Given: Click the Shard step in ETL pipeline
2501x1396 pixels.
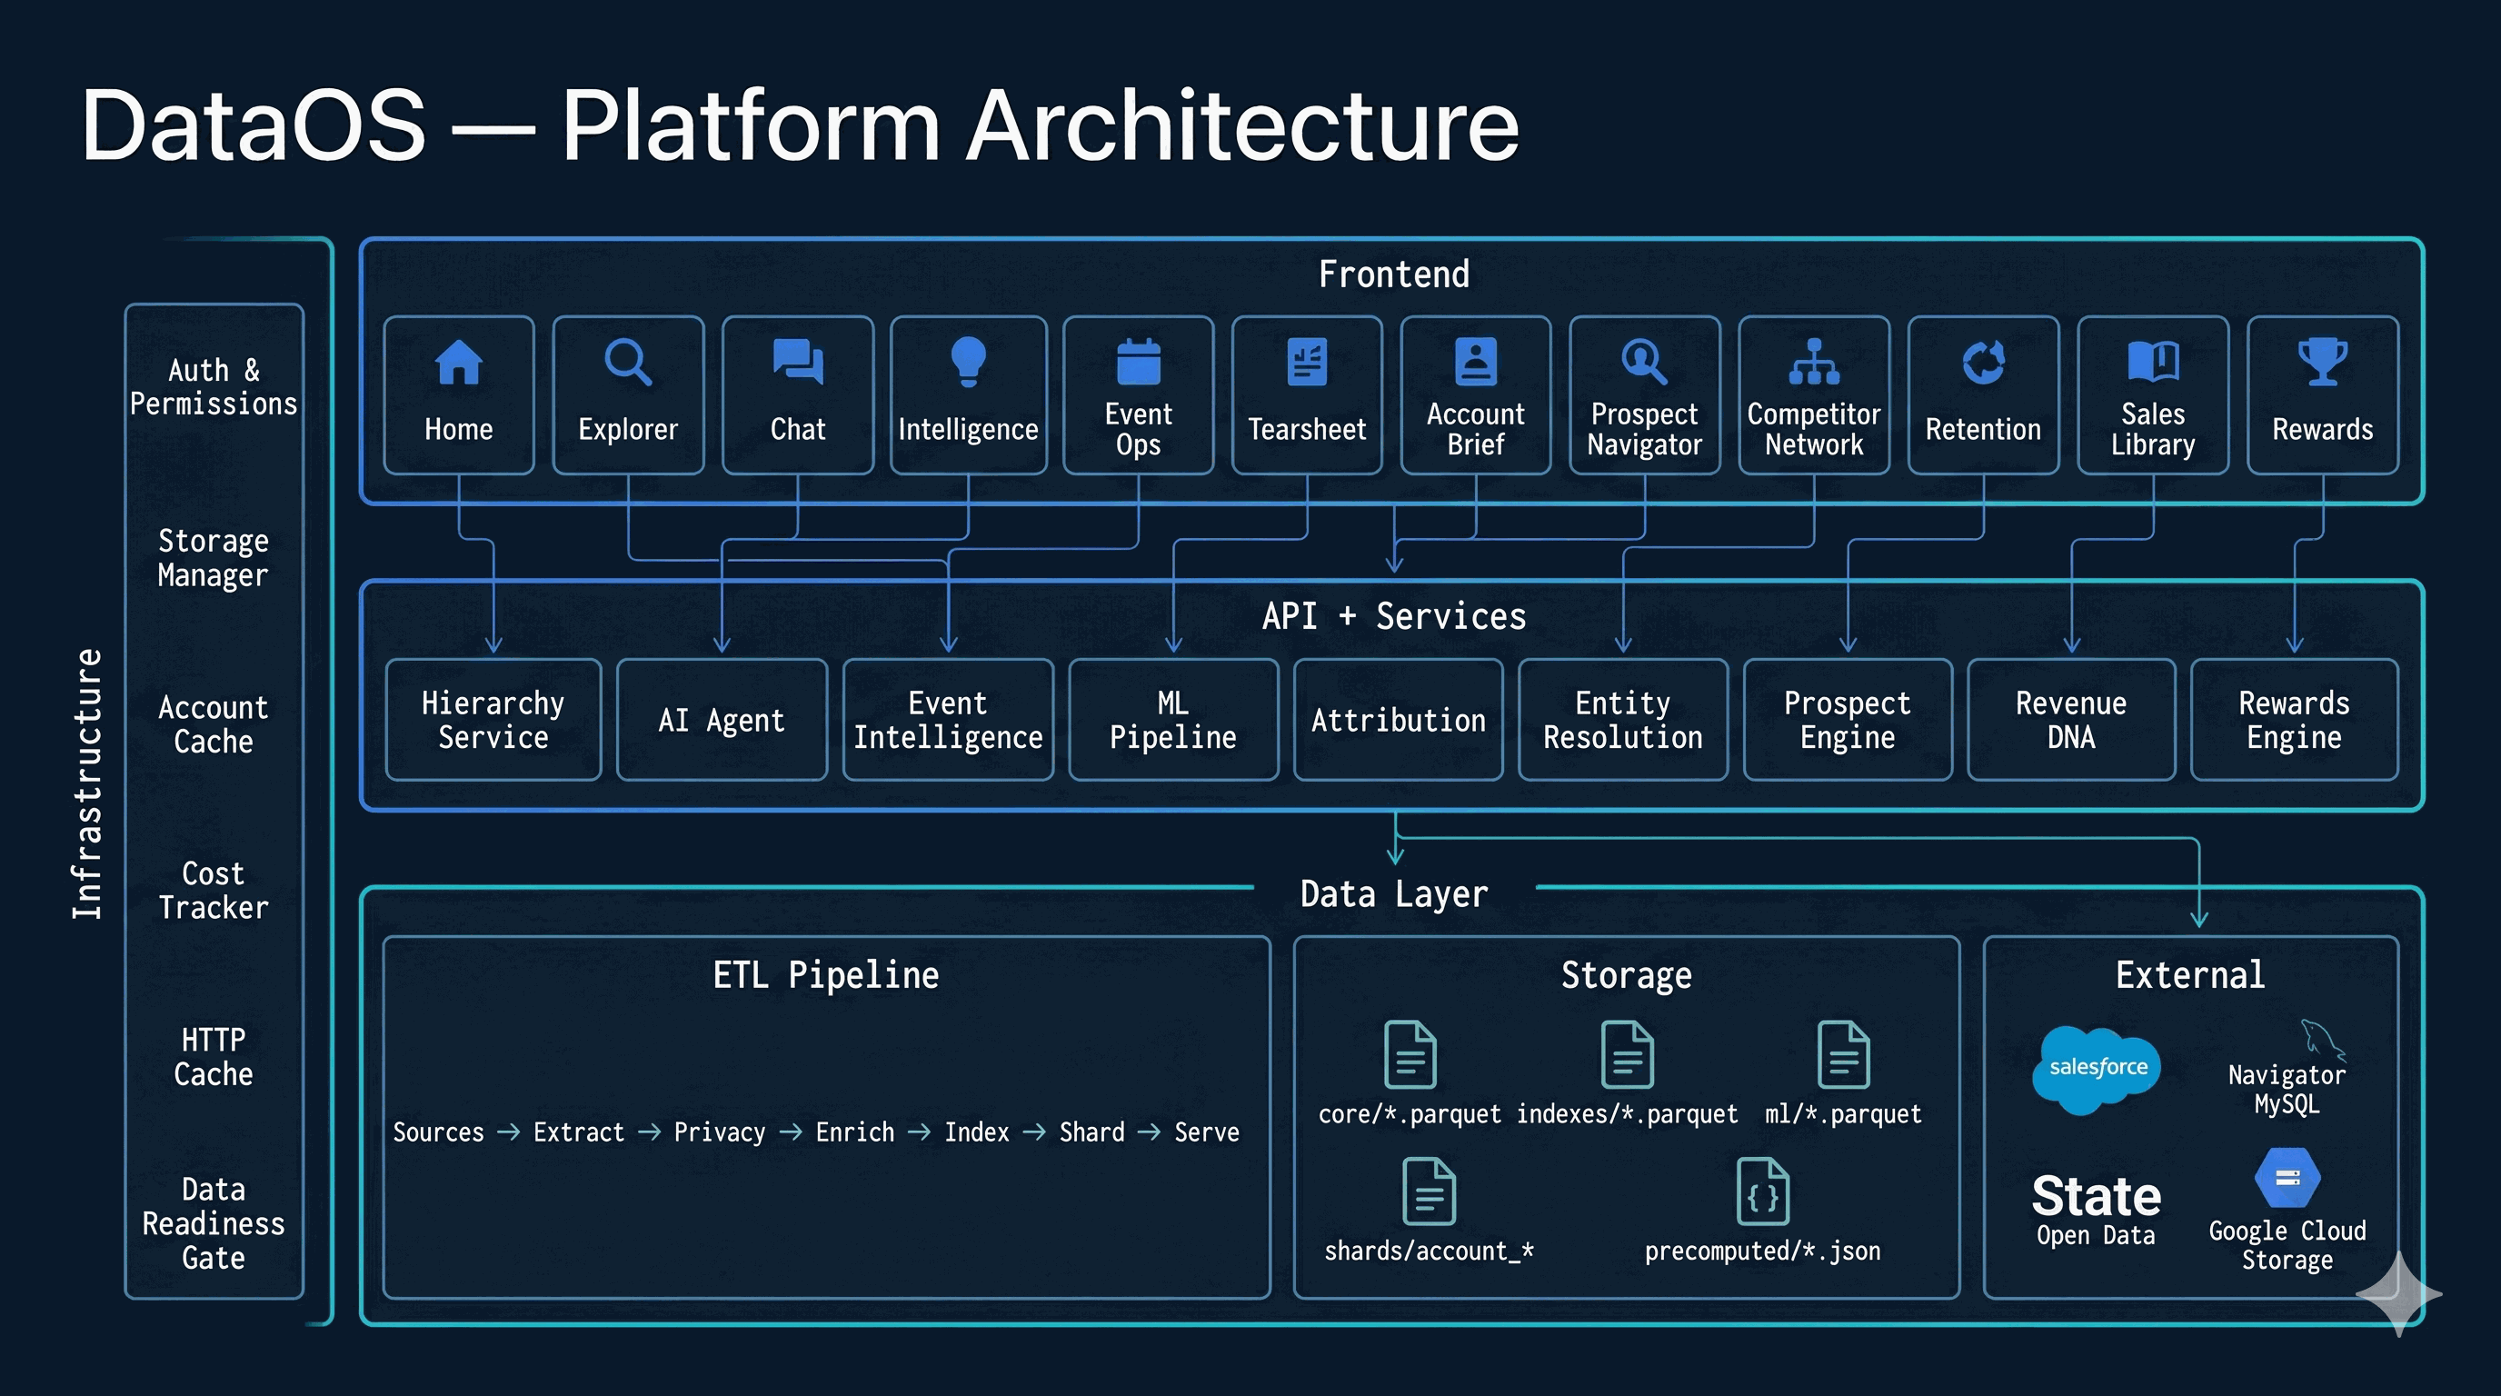Looking at the screenshot, I should coord(1092,1132).
